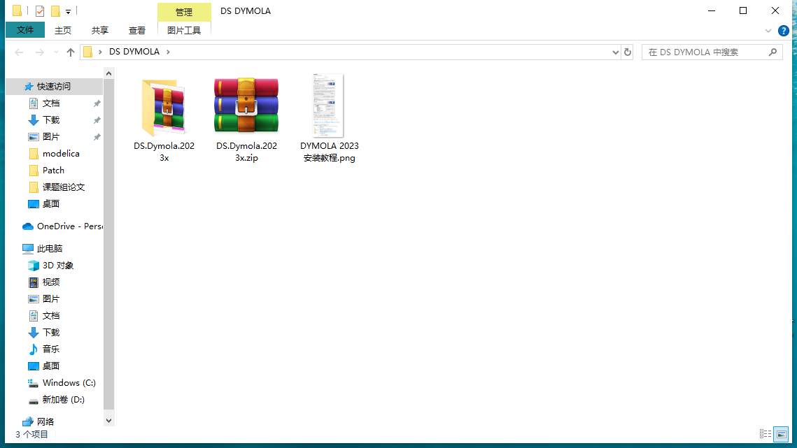Switch to details view layout

click(x=765, y=434)
